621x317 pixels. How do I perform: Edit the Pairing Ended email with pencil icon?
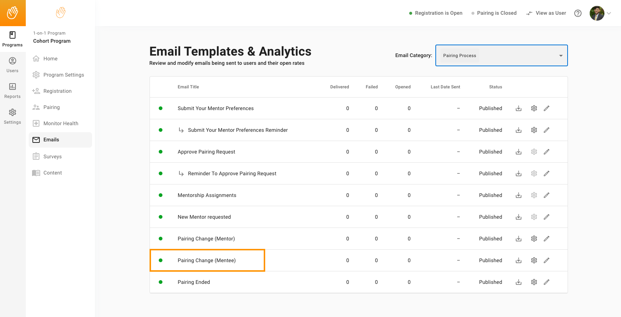tap(546, 282)
